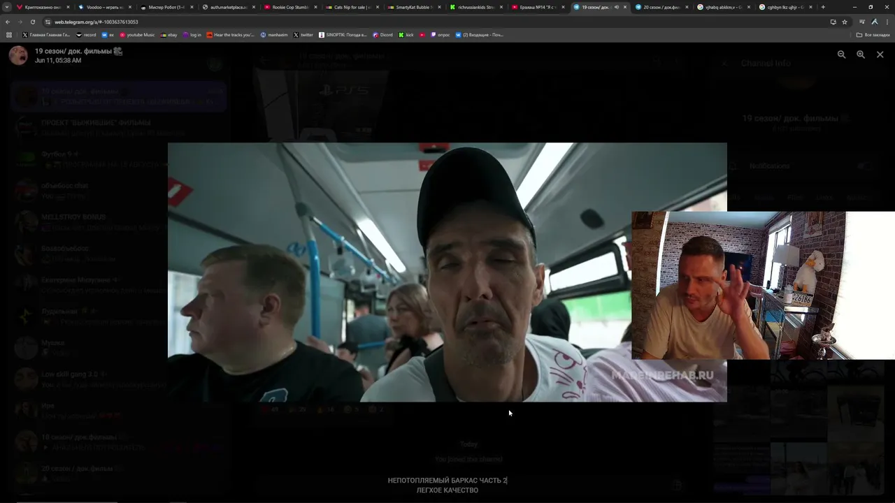Open the 'SINOPTIK: Погода' bookmark
The height and width of the screenshot is (503, 895).
point(343,35)
